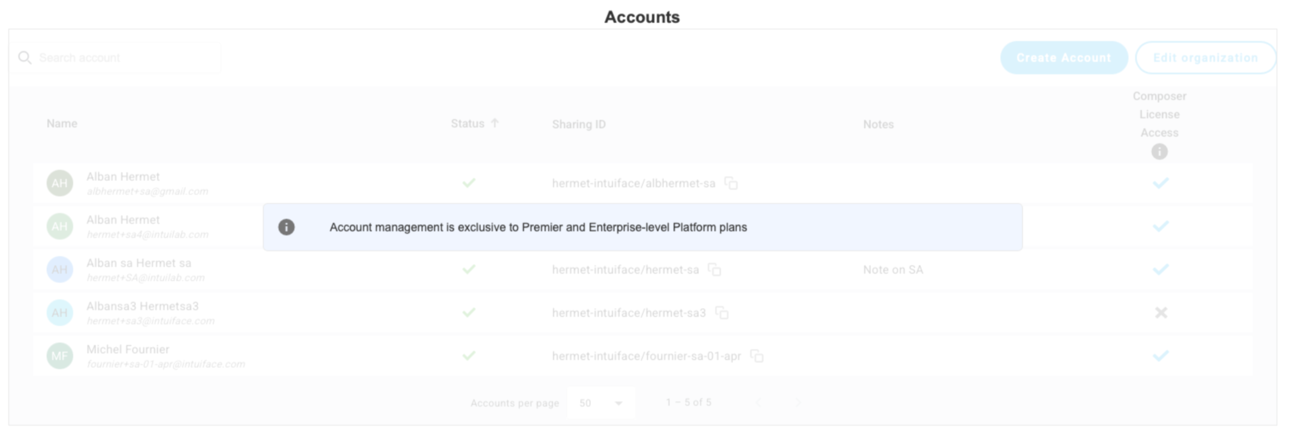Copy sharing ID hermet-intuiface/hermet-sa3

[722, 313]
